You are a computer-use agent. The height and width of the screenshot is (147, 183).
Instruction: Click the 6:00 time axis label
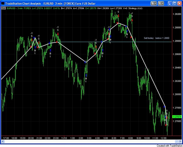[114, 138]
